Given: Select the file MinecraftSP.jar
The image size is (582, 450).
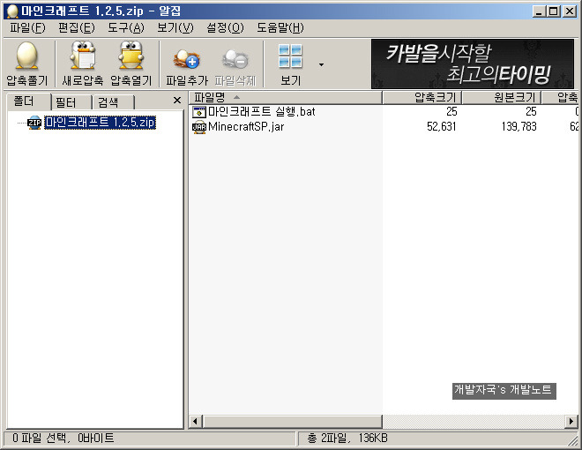Looking at the screenshot, I should 246,127.
